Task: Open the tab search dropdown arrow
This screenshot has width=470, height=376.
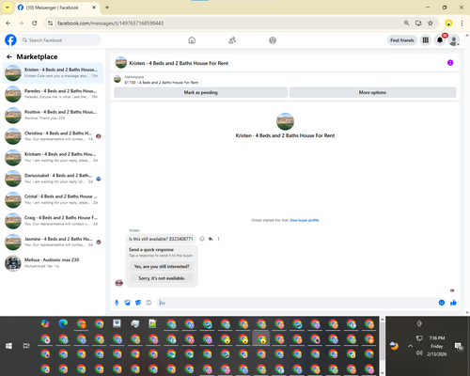Action: tap(8, 8)
